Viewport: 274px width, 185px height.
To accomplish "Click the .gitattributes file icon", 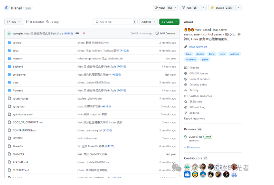I will pos(9,98).
